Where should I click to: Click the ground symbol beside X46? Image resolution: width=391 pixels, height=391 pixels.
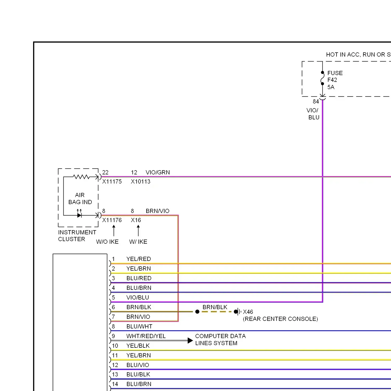click(238, 311)
